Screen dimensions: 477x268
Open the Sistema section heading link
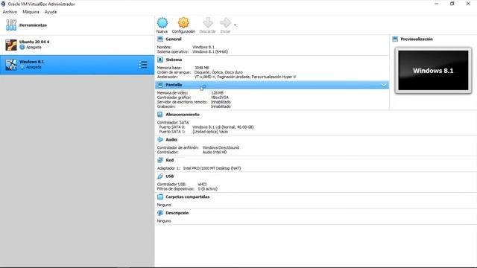tap(174, 60)
